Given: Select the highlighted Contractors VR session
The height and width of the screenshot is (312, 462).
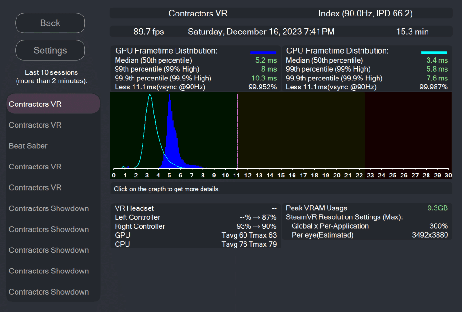Looking at the screenshot, I should (53, 104).
